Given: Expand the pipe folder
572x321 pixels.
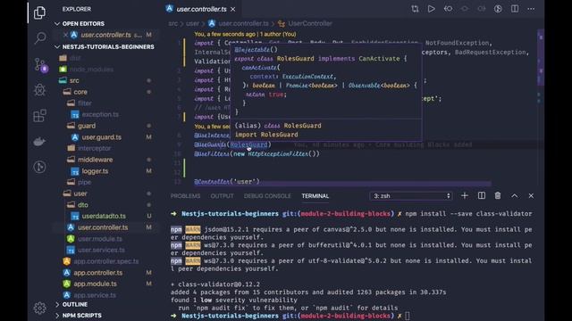Looking at the screenshot, I should (84, 182).
